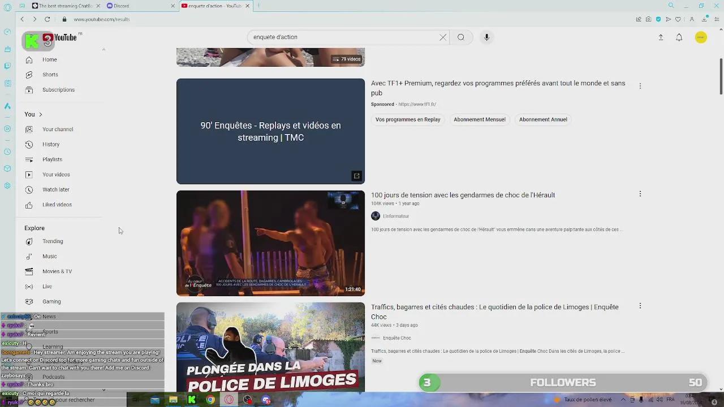Click the magnifier search button
724x407 pixels.
[461, 37]
